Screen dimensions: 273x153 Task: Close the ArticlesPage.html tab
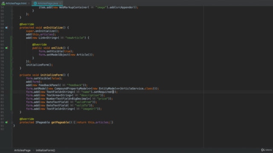click(x=29, y=3)
